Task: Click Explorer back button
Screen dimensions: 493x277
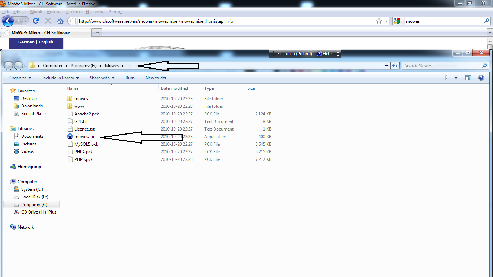Action: tap(9, 66)
